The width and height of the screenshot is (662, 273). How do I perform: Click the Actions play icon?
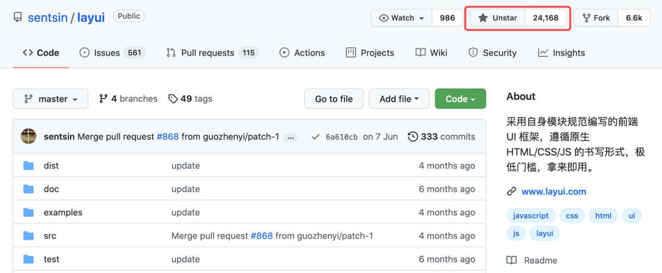[x=284, y=53]
